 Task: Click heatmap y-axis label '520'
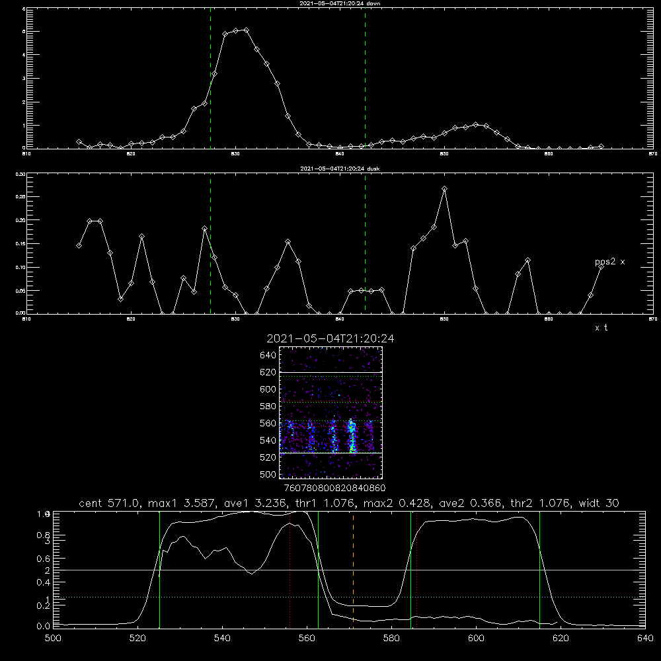click(x=268, y=457)
